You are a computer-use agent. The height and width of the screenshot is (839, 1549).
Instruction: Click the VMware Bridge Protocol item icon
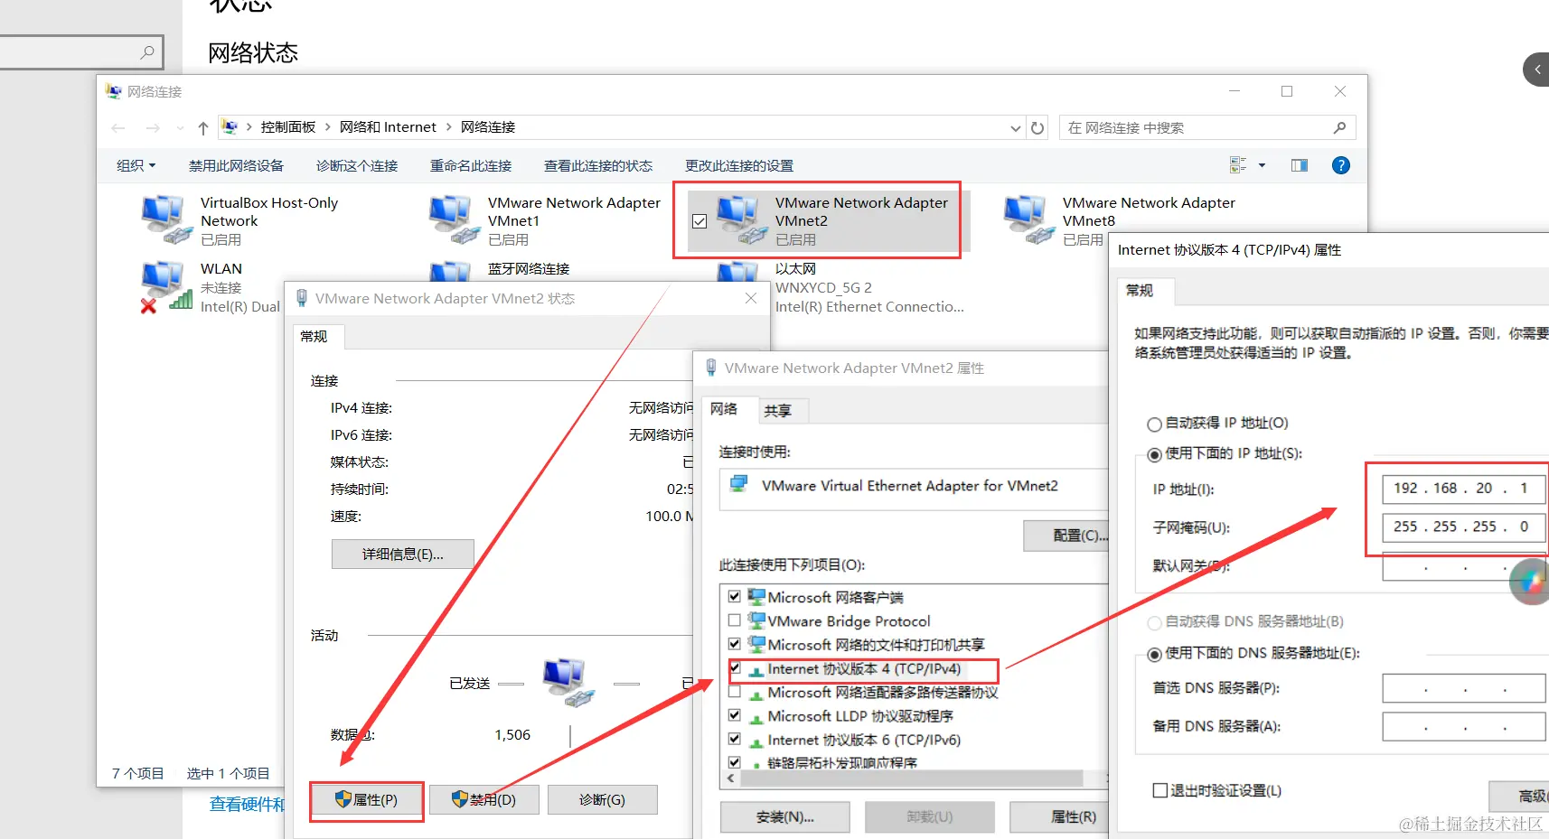pos(756,620)
